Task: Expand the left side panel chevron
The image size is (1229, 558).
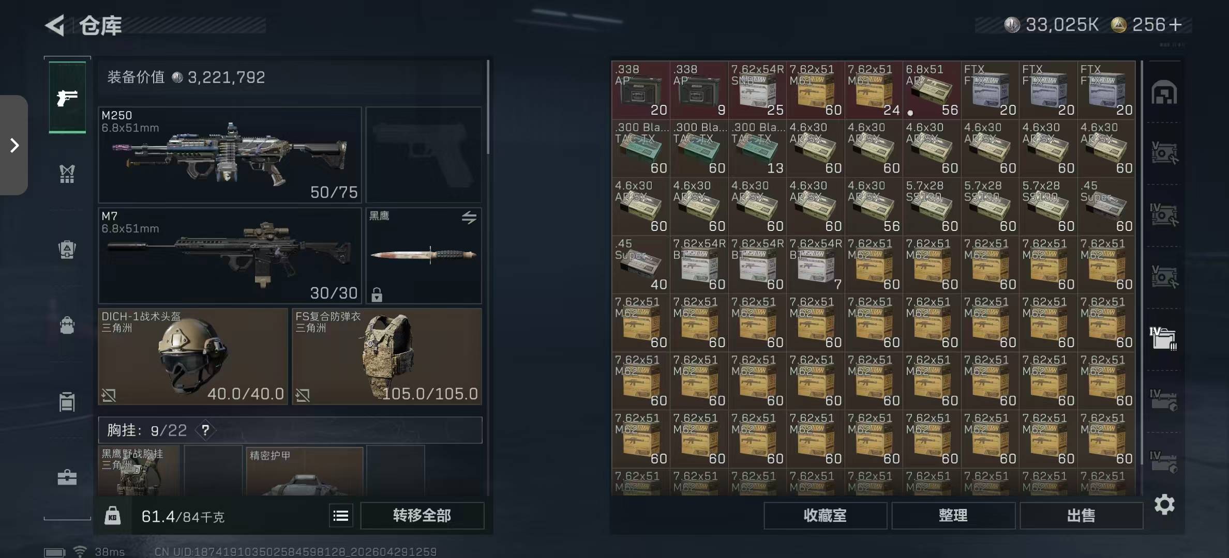Action: pos(14,145)
